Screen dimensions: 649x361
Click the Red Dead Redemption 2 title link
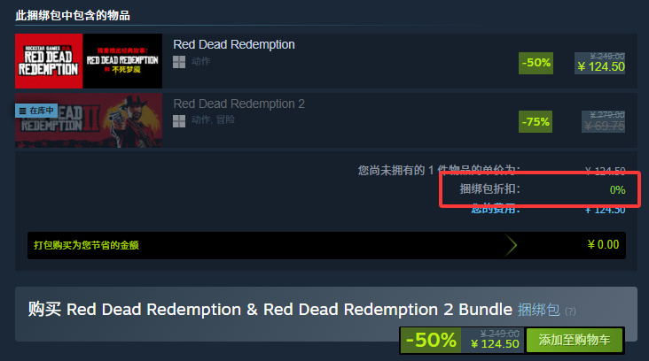point(238,104)
